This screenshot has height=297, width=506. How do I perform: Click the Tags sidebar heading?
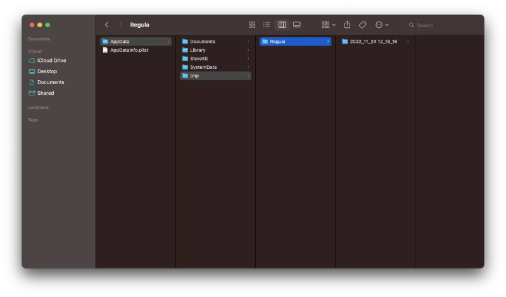click(x=33, y=120)
